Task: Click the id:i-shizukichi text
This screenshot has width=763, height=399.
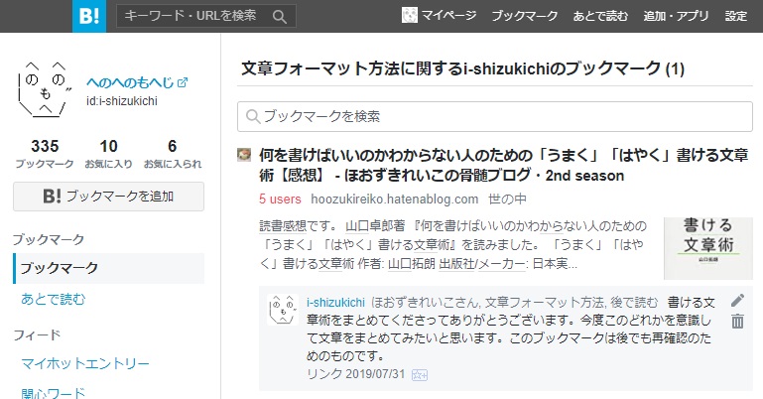Action: tap(122, 100)
